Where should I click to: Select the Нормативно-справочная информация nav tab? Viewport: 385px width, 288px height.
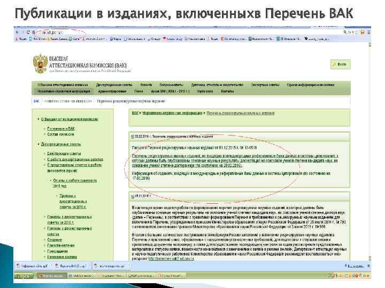pyautogui.click(x=64, y=91)
